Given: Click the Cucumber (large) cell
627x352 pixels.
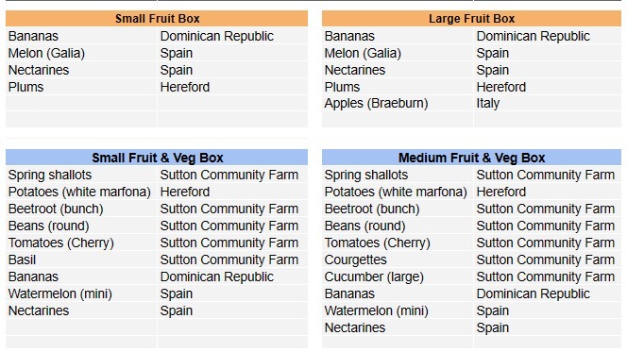Looking at the screenshot, I should point(398,277).
